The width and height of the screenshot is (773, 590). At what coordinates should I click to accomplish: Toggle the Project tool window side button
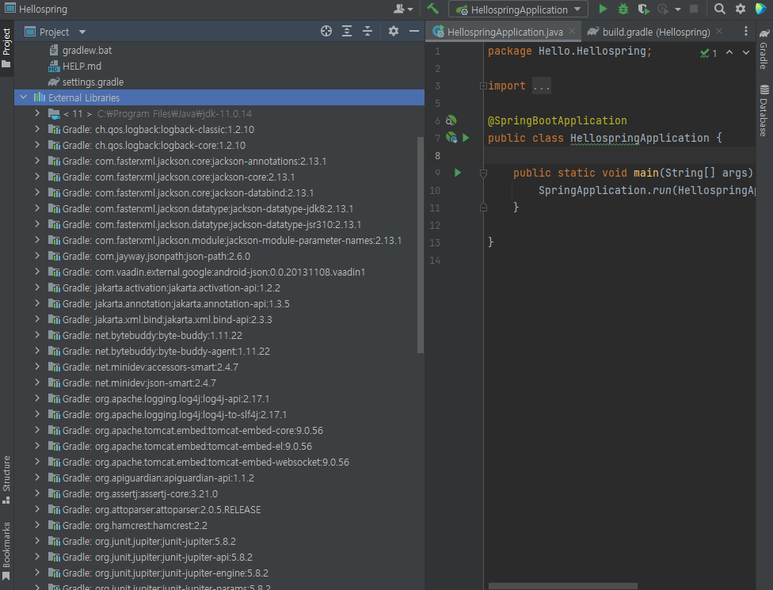[x=6, y=48]
